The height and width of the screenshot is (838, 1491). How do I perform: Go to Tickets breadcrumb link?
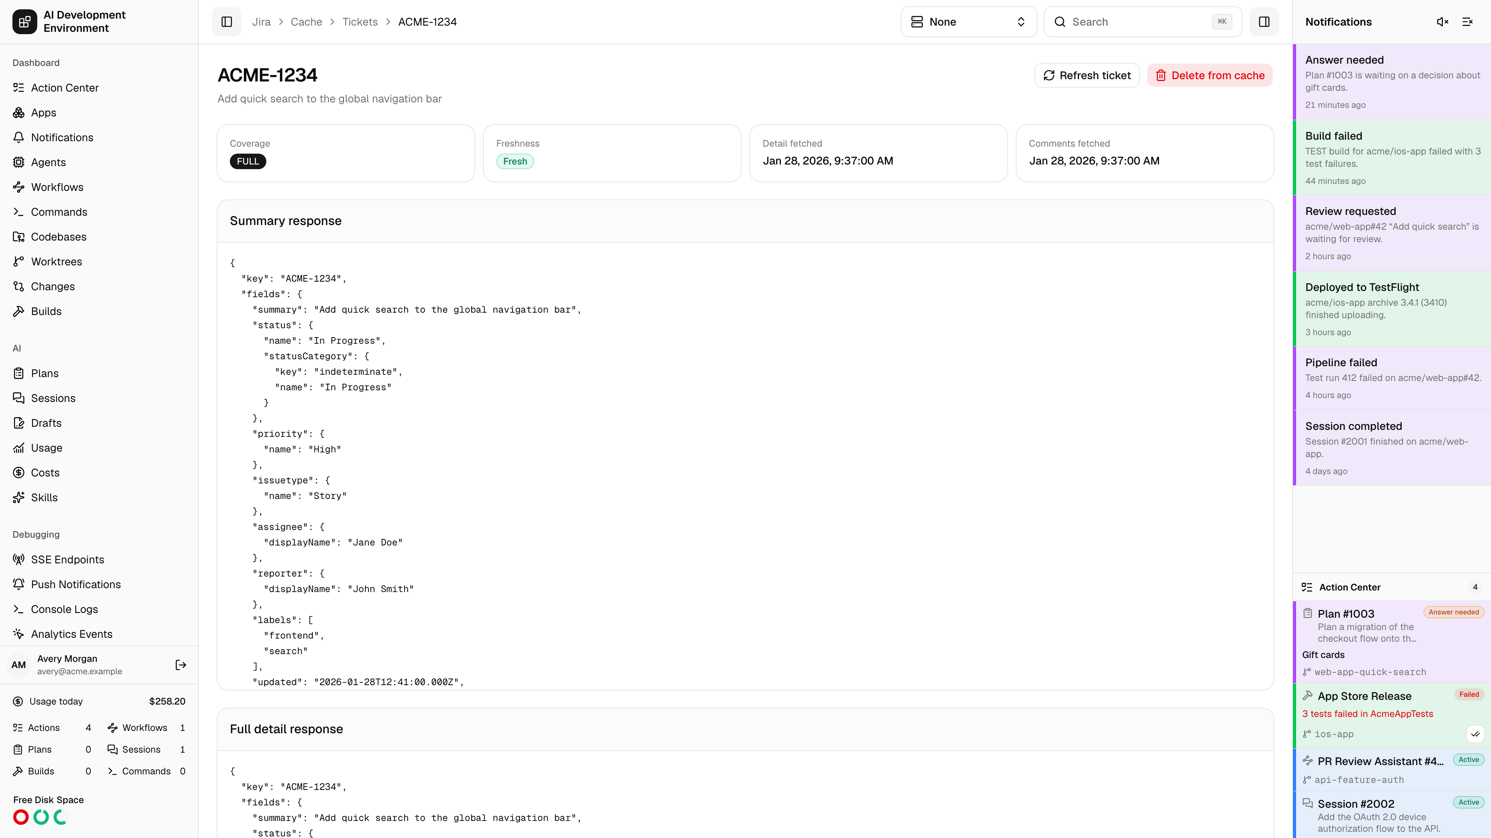pyautogui.click(x=360, y=22)
